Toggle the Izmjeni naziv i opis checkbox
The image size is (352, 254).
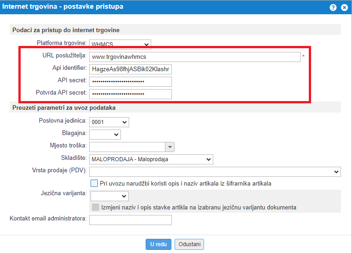coord(96,207)
